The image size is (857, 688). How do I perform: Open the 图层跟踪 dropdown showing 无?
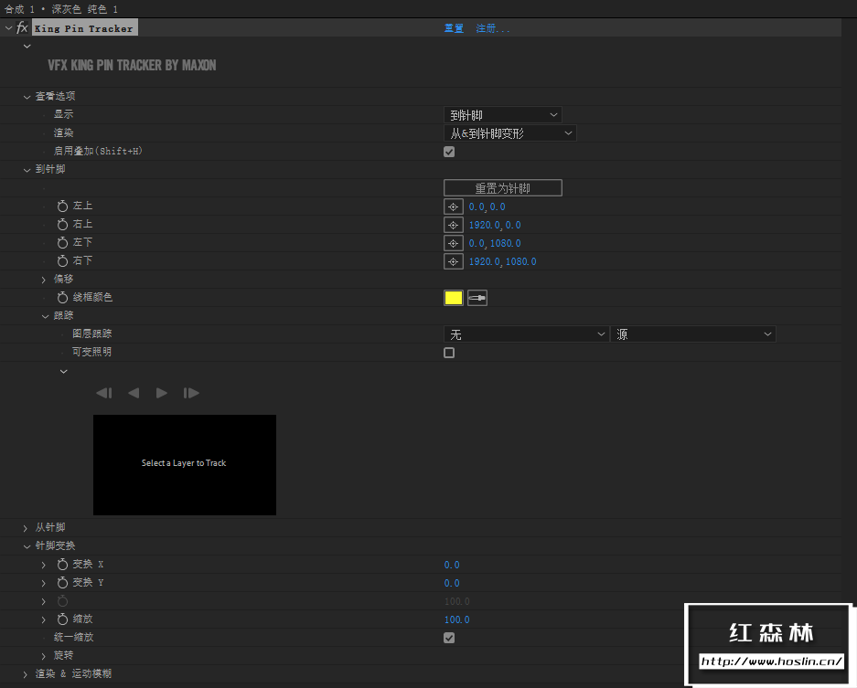coord(526,333)
